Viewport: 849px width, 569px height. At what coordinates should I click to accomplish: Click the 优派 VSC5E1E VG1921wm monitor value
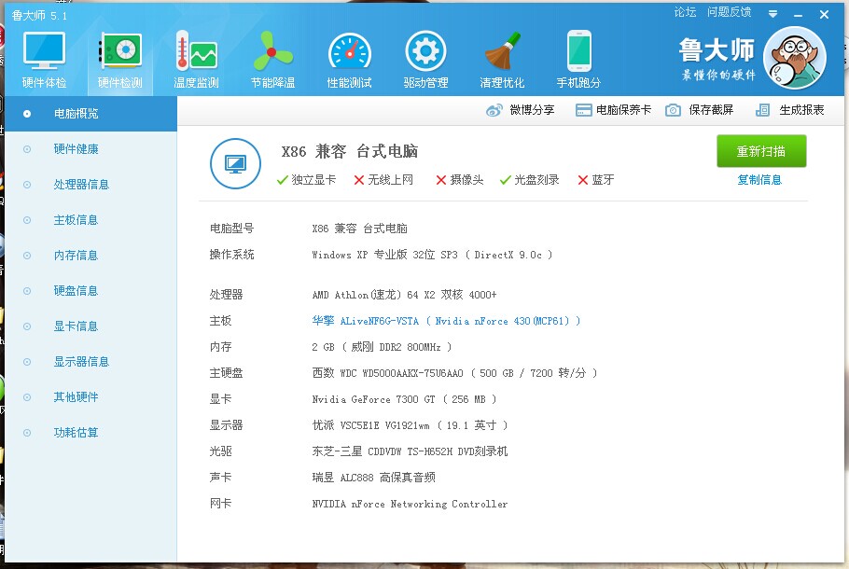[x=410, y=425]
